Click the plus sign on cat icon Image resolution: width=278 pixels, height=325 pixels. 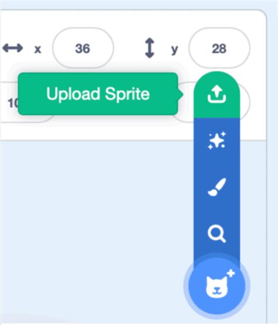[x=231, y=273]
